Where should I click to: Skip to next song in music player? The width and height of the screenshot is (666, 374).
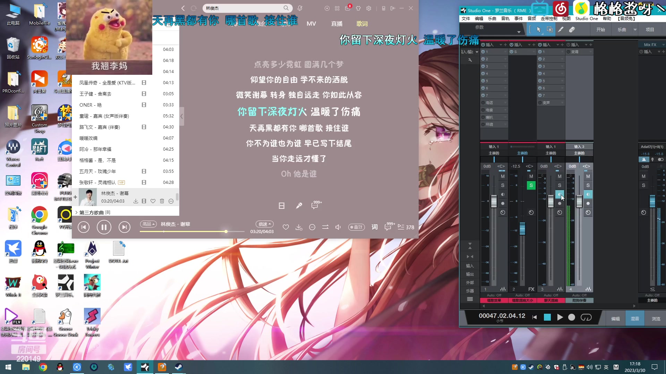(x=125, y=227)
